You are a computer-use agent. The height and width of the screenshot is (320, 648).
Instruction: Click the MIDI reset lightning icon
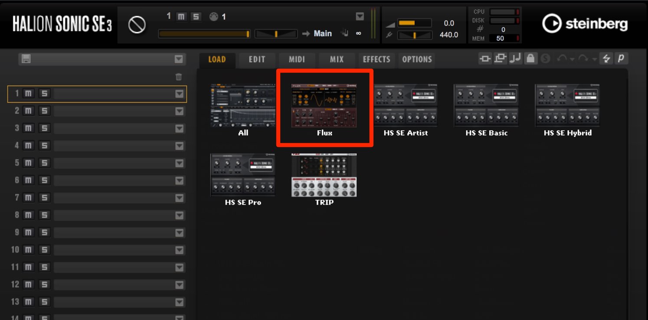(606, 59)
